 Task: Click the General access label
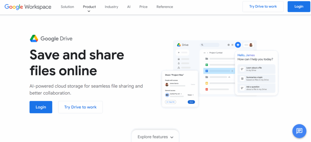pos(170,91)
